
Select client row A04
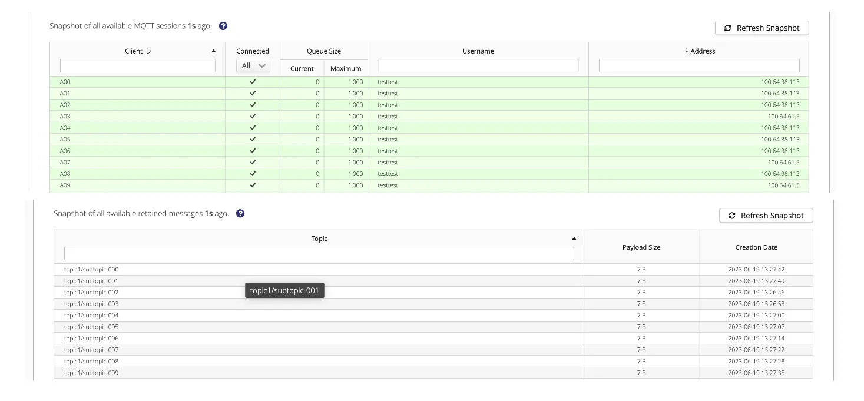pyautogui.click(x=429, y=128)
